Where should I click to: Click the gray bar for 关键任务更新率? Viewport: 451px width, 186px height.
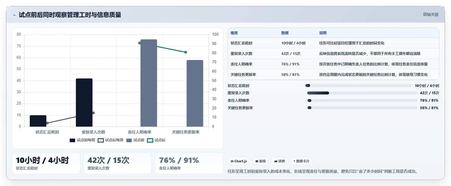point(195,93)
